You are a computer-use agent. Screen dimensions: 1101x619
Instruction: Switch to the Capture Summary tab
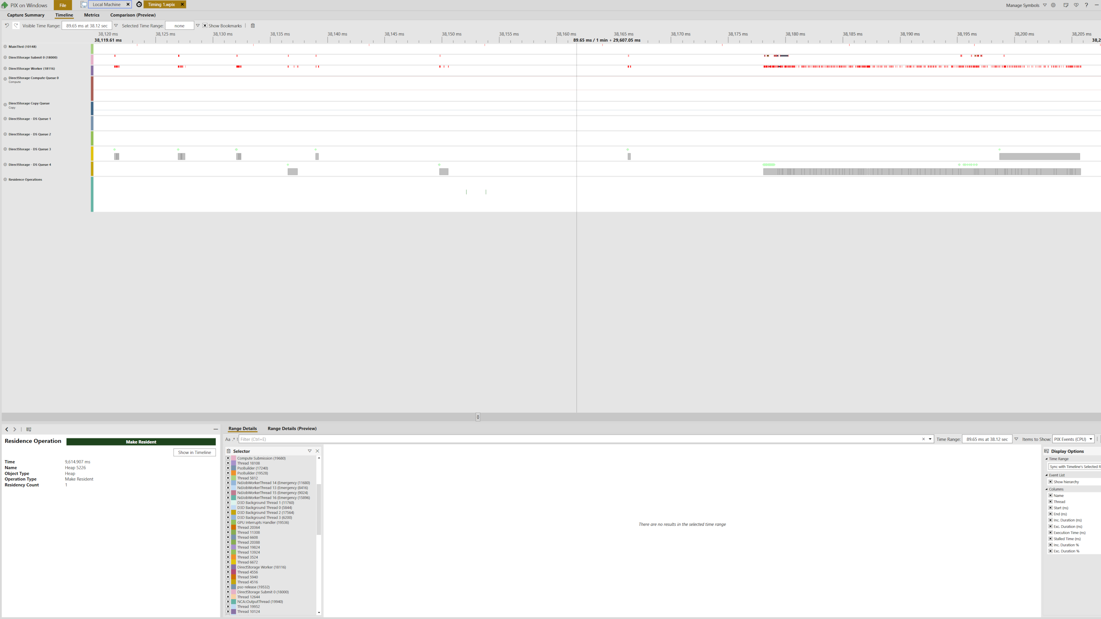point(26,15)
